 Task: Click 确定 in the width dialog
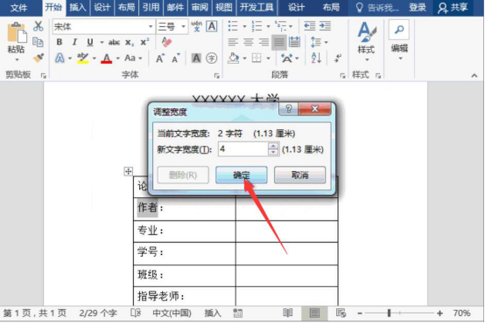click(x=242, y=175)
